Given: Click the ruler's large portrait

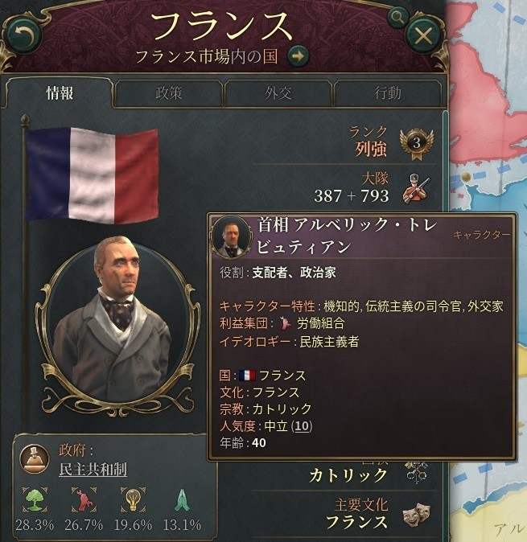Looking at the screenshot, I should (x=118, y=323).
